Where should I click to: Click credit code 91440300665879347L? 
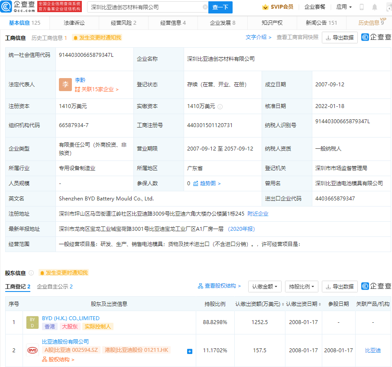(x=86, y=55)
